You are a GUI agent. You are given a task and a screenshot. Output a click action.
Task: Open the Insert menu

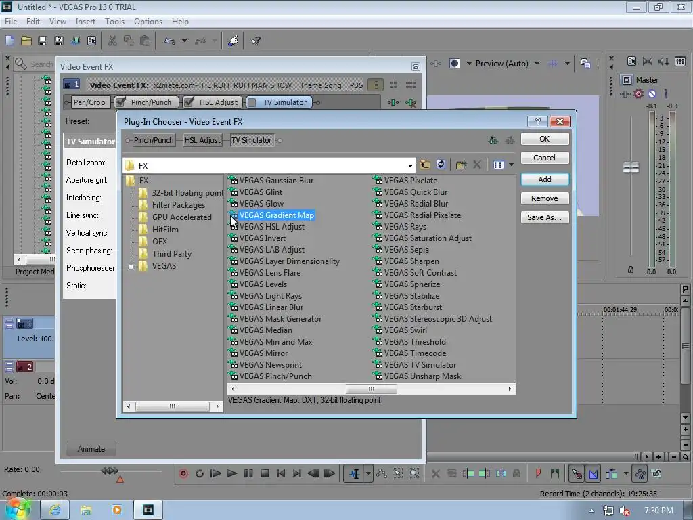pos(85,21)
